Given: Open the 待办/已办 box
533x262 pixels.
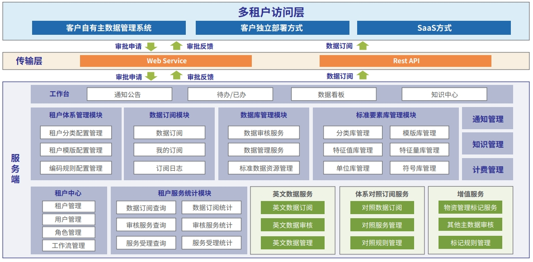Looking at the screenshot, I should click(x=230, y=94).
